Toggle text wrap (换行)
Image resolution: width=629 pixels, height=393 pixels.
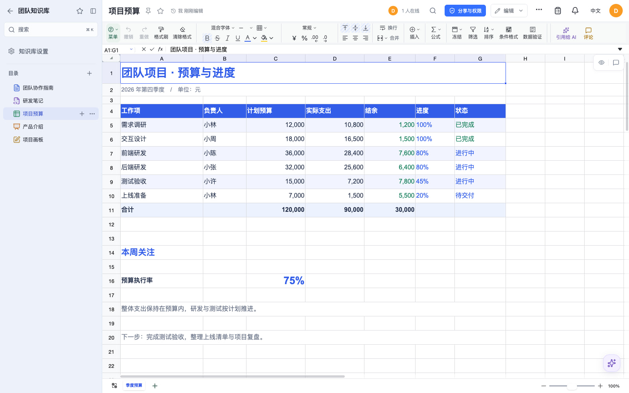click(388, 28)
